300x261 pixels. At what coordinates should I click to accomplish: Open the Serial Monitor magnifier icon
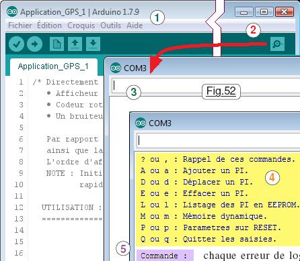277,44
